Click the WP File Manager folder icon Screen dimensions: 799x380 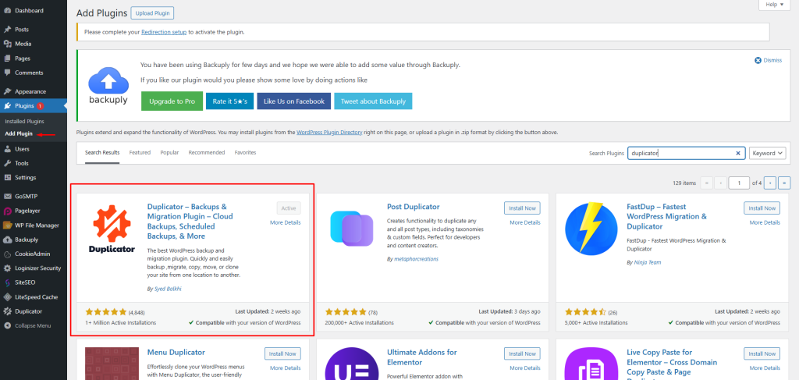click(x=7, y=226)
